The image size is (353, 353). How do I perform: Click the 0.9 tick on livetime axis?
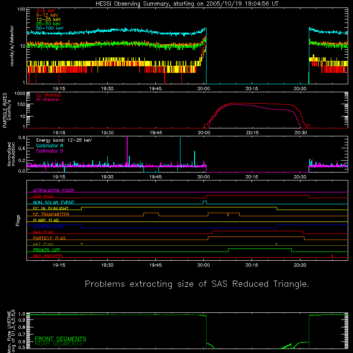point(22,319)
